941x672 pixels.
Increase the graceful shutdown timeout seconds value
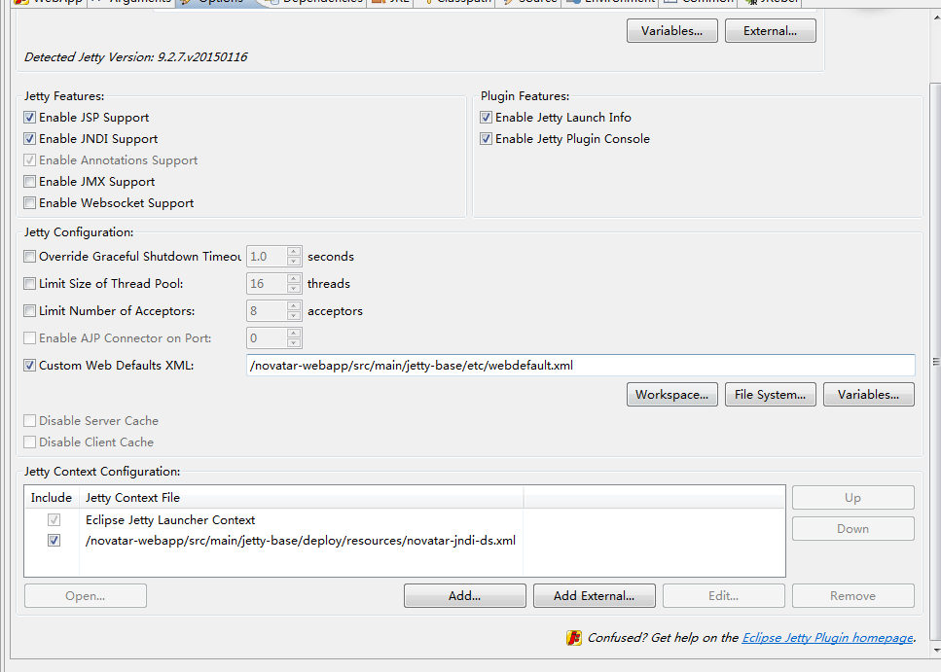(x=294, y=252)
